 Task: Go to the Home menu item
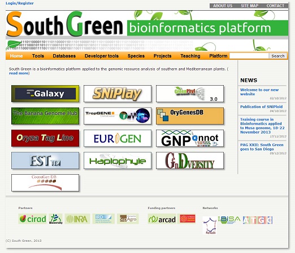(x=16, y=56)
